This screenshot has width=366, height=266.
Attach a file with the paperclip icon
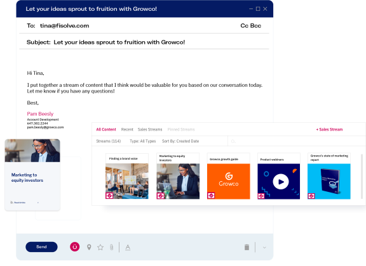(112, 247)
